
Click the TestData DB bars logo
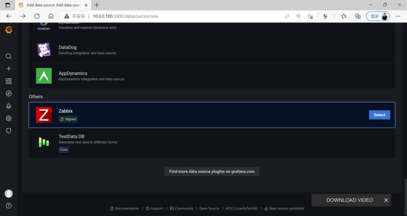click(44, 142)
